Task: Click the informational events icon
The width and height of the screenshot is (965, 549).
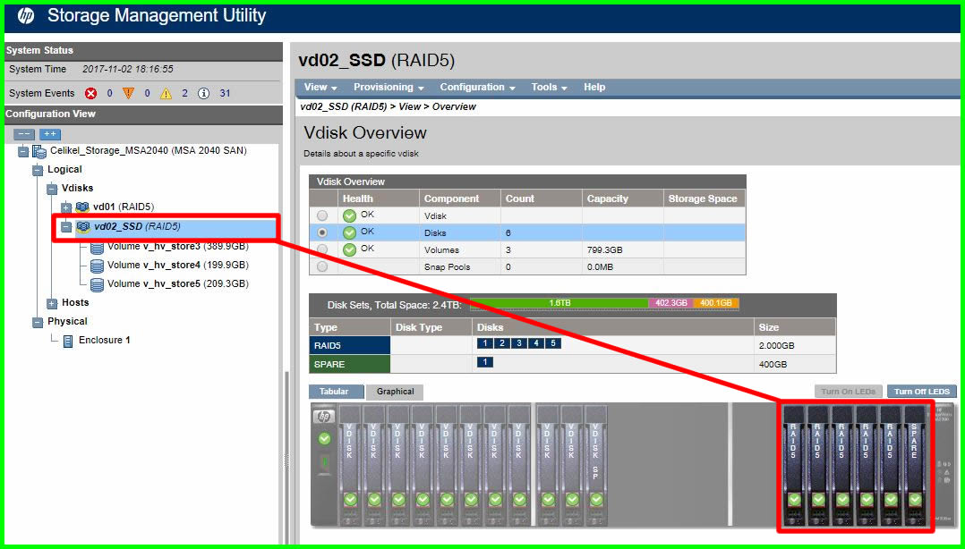Action: [204, 94]
